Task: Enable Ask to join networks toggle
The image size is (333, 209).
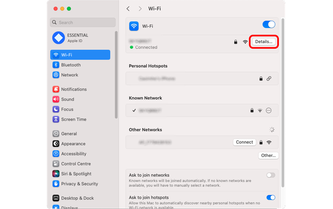Action: [x=271, y=175]
